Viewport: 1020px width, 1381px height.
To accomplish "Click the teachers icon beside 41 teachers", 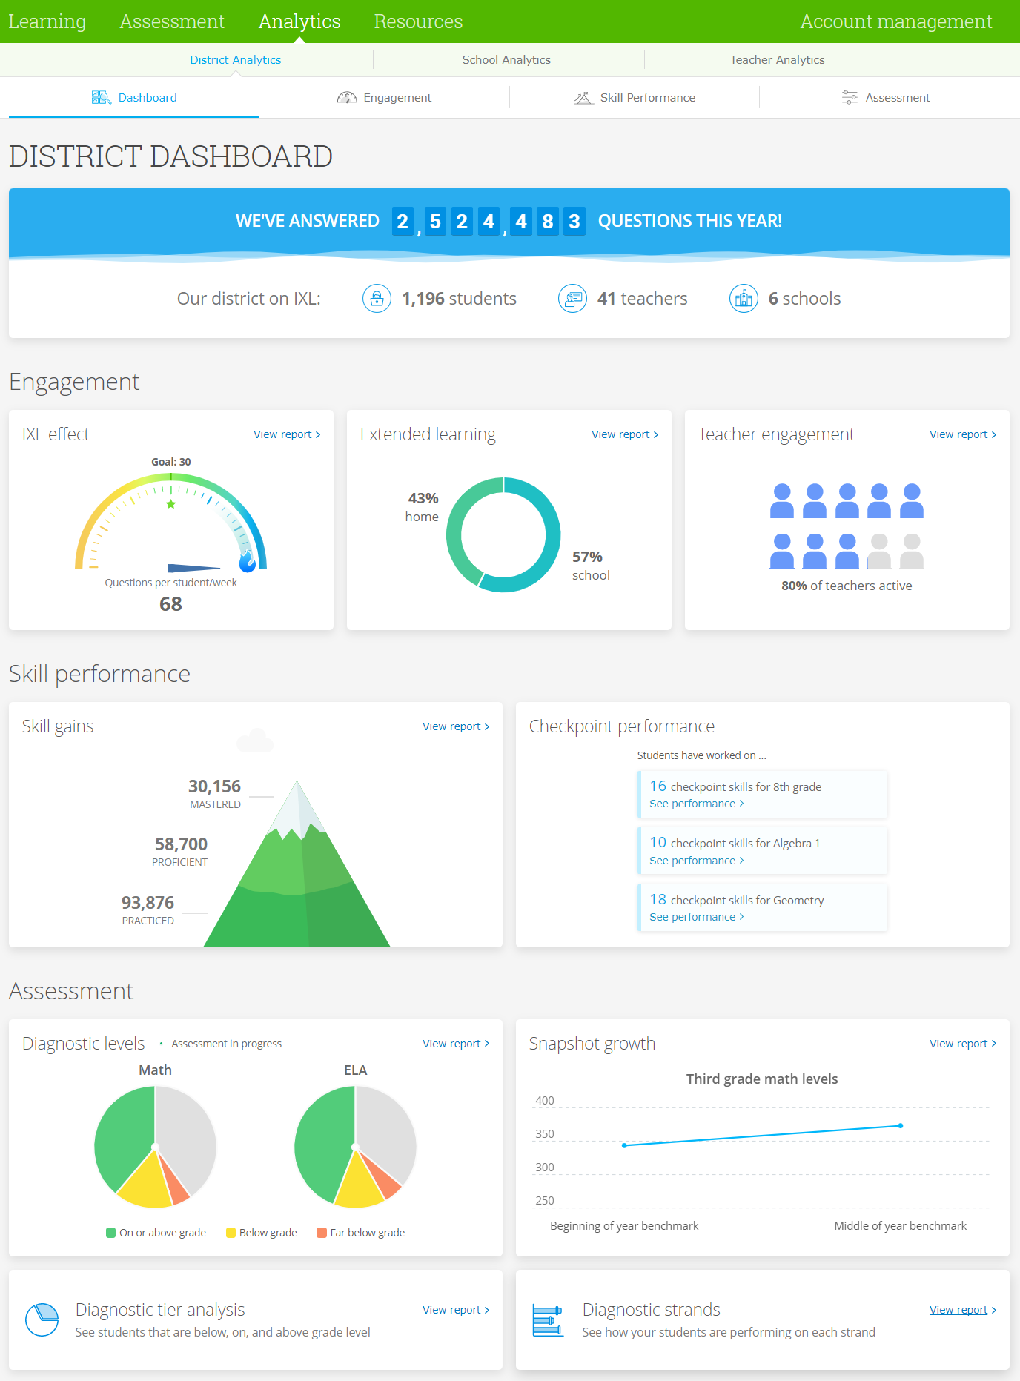I will (x=572, y=299).
